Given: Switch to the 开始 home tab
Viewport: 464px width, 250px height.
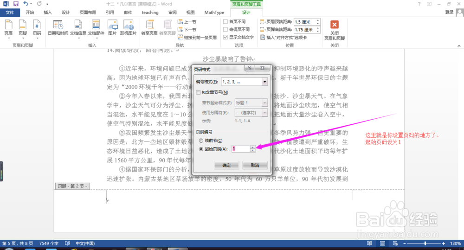Looking at the screenshot, I should pos(30,13).
